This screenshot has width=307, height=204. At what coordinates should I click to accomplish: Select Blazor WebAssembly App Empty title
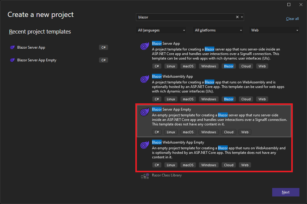pos(178,142)
